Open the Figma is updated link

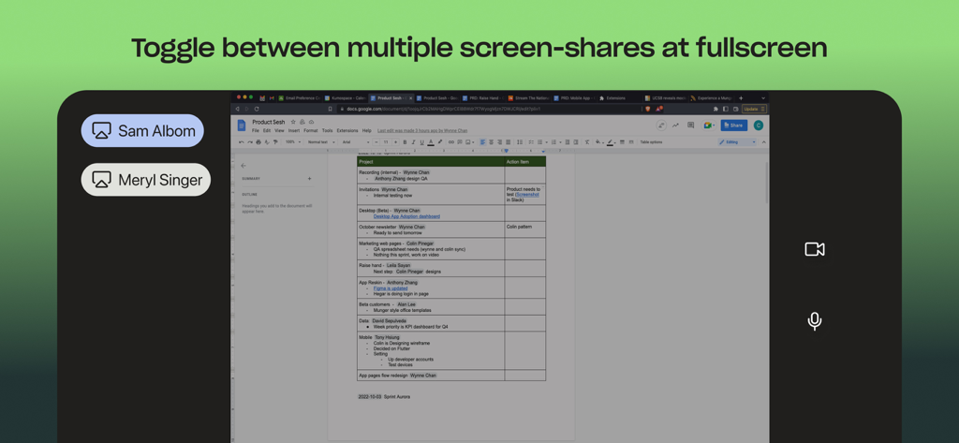(x=391, y=288)
